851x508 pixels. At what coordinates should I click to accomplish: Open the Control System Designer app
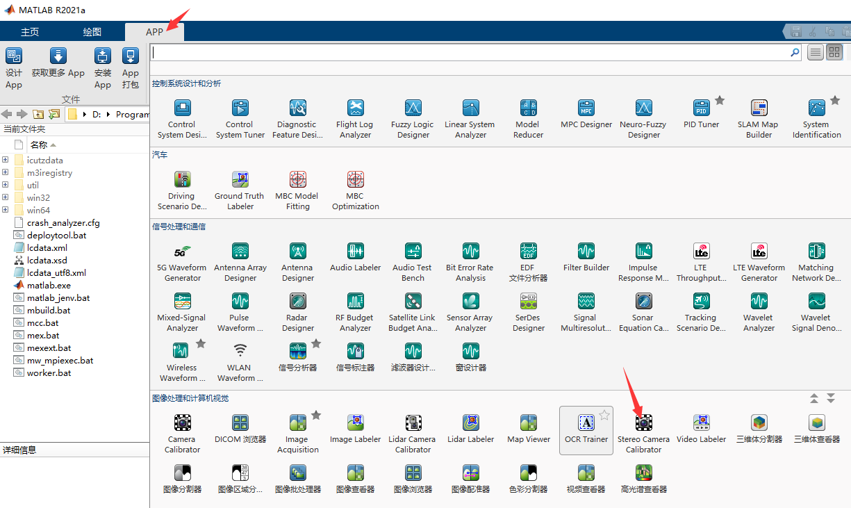182,119
